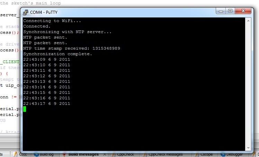Click the terminal scrollbar down arrow

click(248, 148)
